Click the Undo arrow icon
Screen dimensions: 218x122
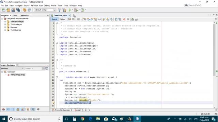(24, 10)
